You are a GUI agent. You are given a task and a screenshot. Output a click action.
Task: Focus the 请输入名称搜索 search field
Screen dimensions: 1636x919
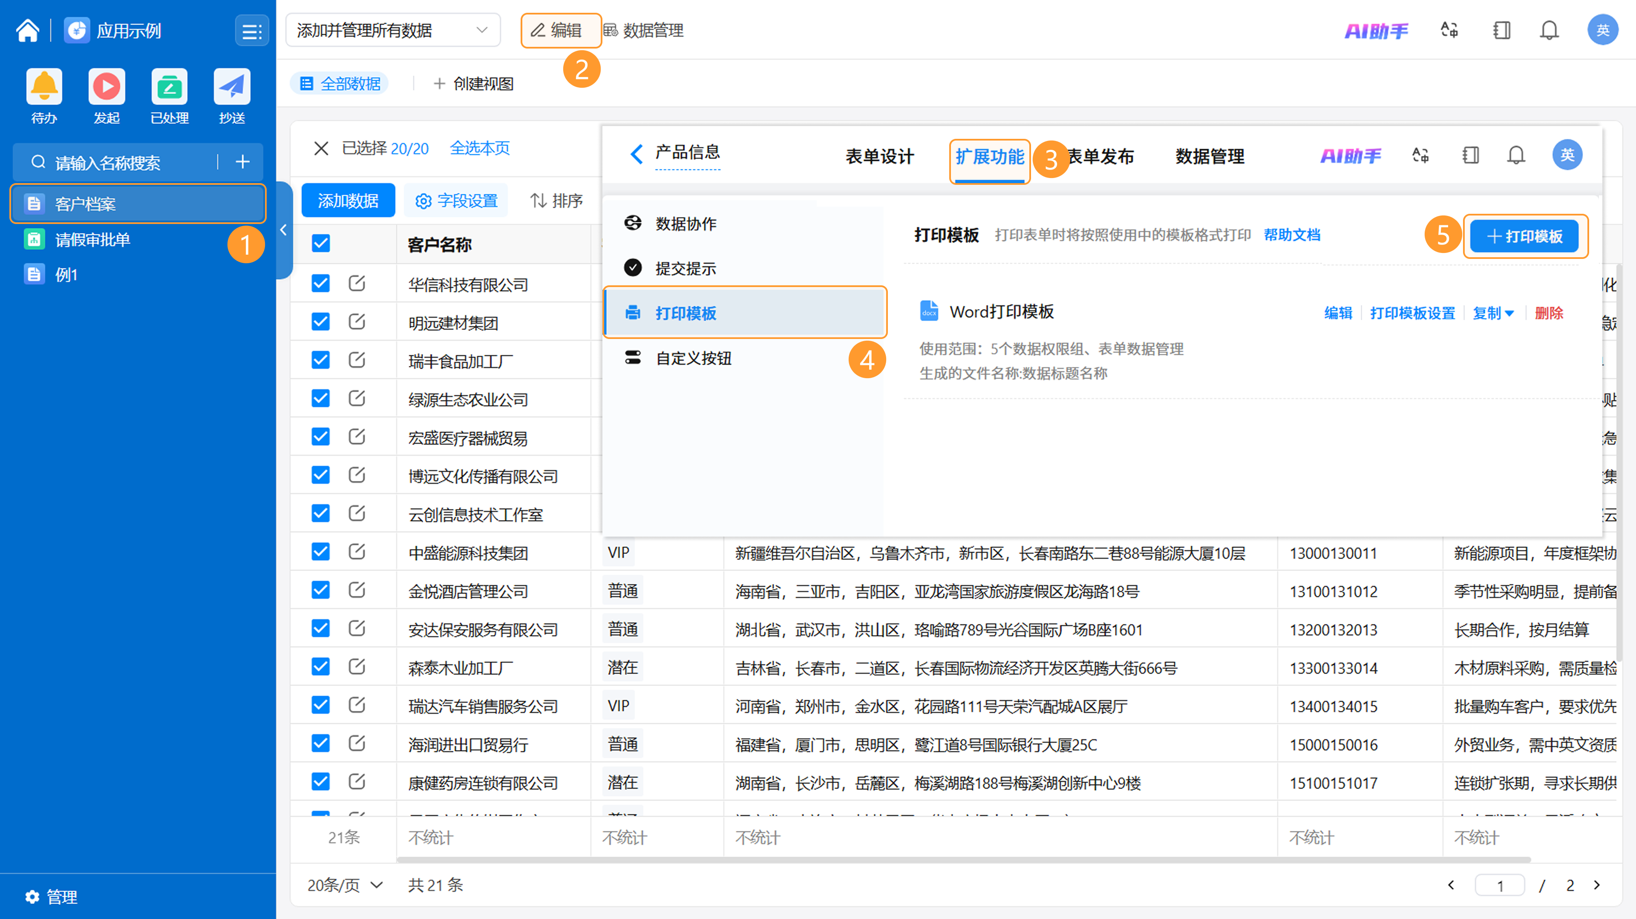(x=121, y=163)
